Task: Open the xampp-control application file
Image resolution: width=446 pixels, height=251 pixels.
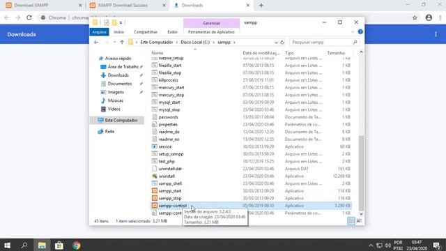Action: pyautogui.click(x=173, y=206)
